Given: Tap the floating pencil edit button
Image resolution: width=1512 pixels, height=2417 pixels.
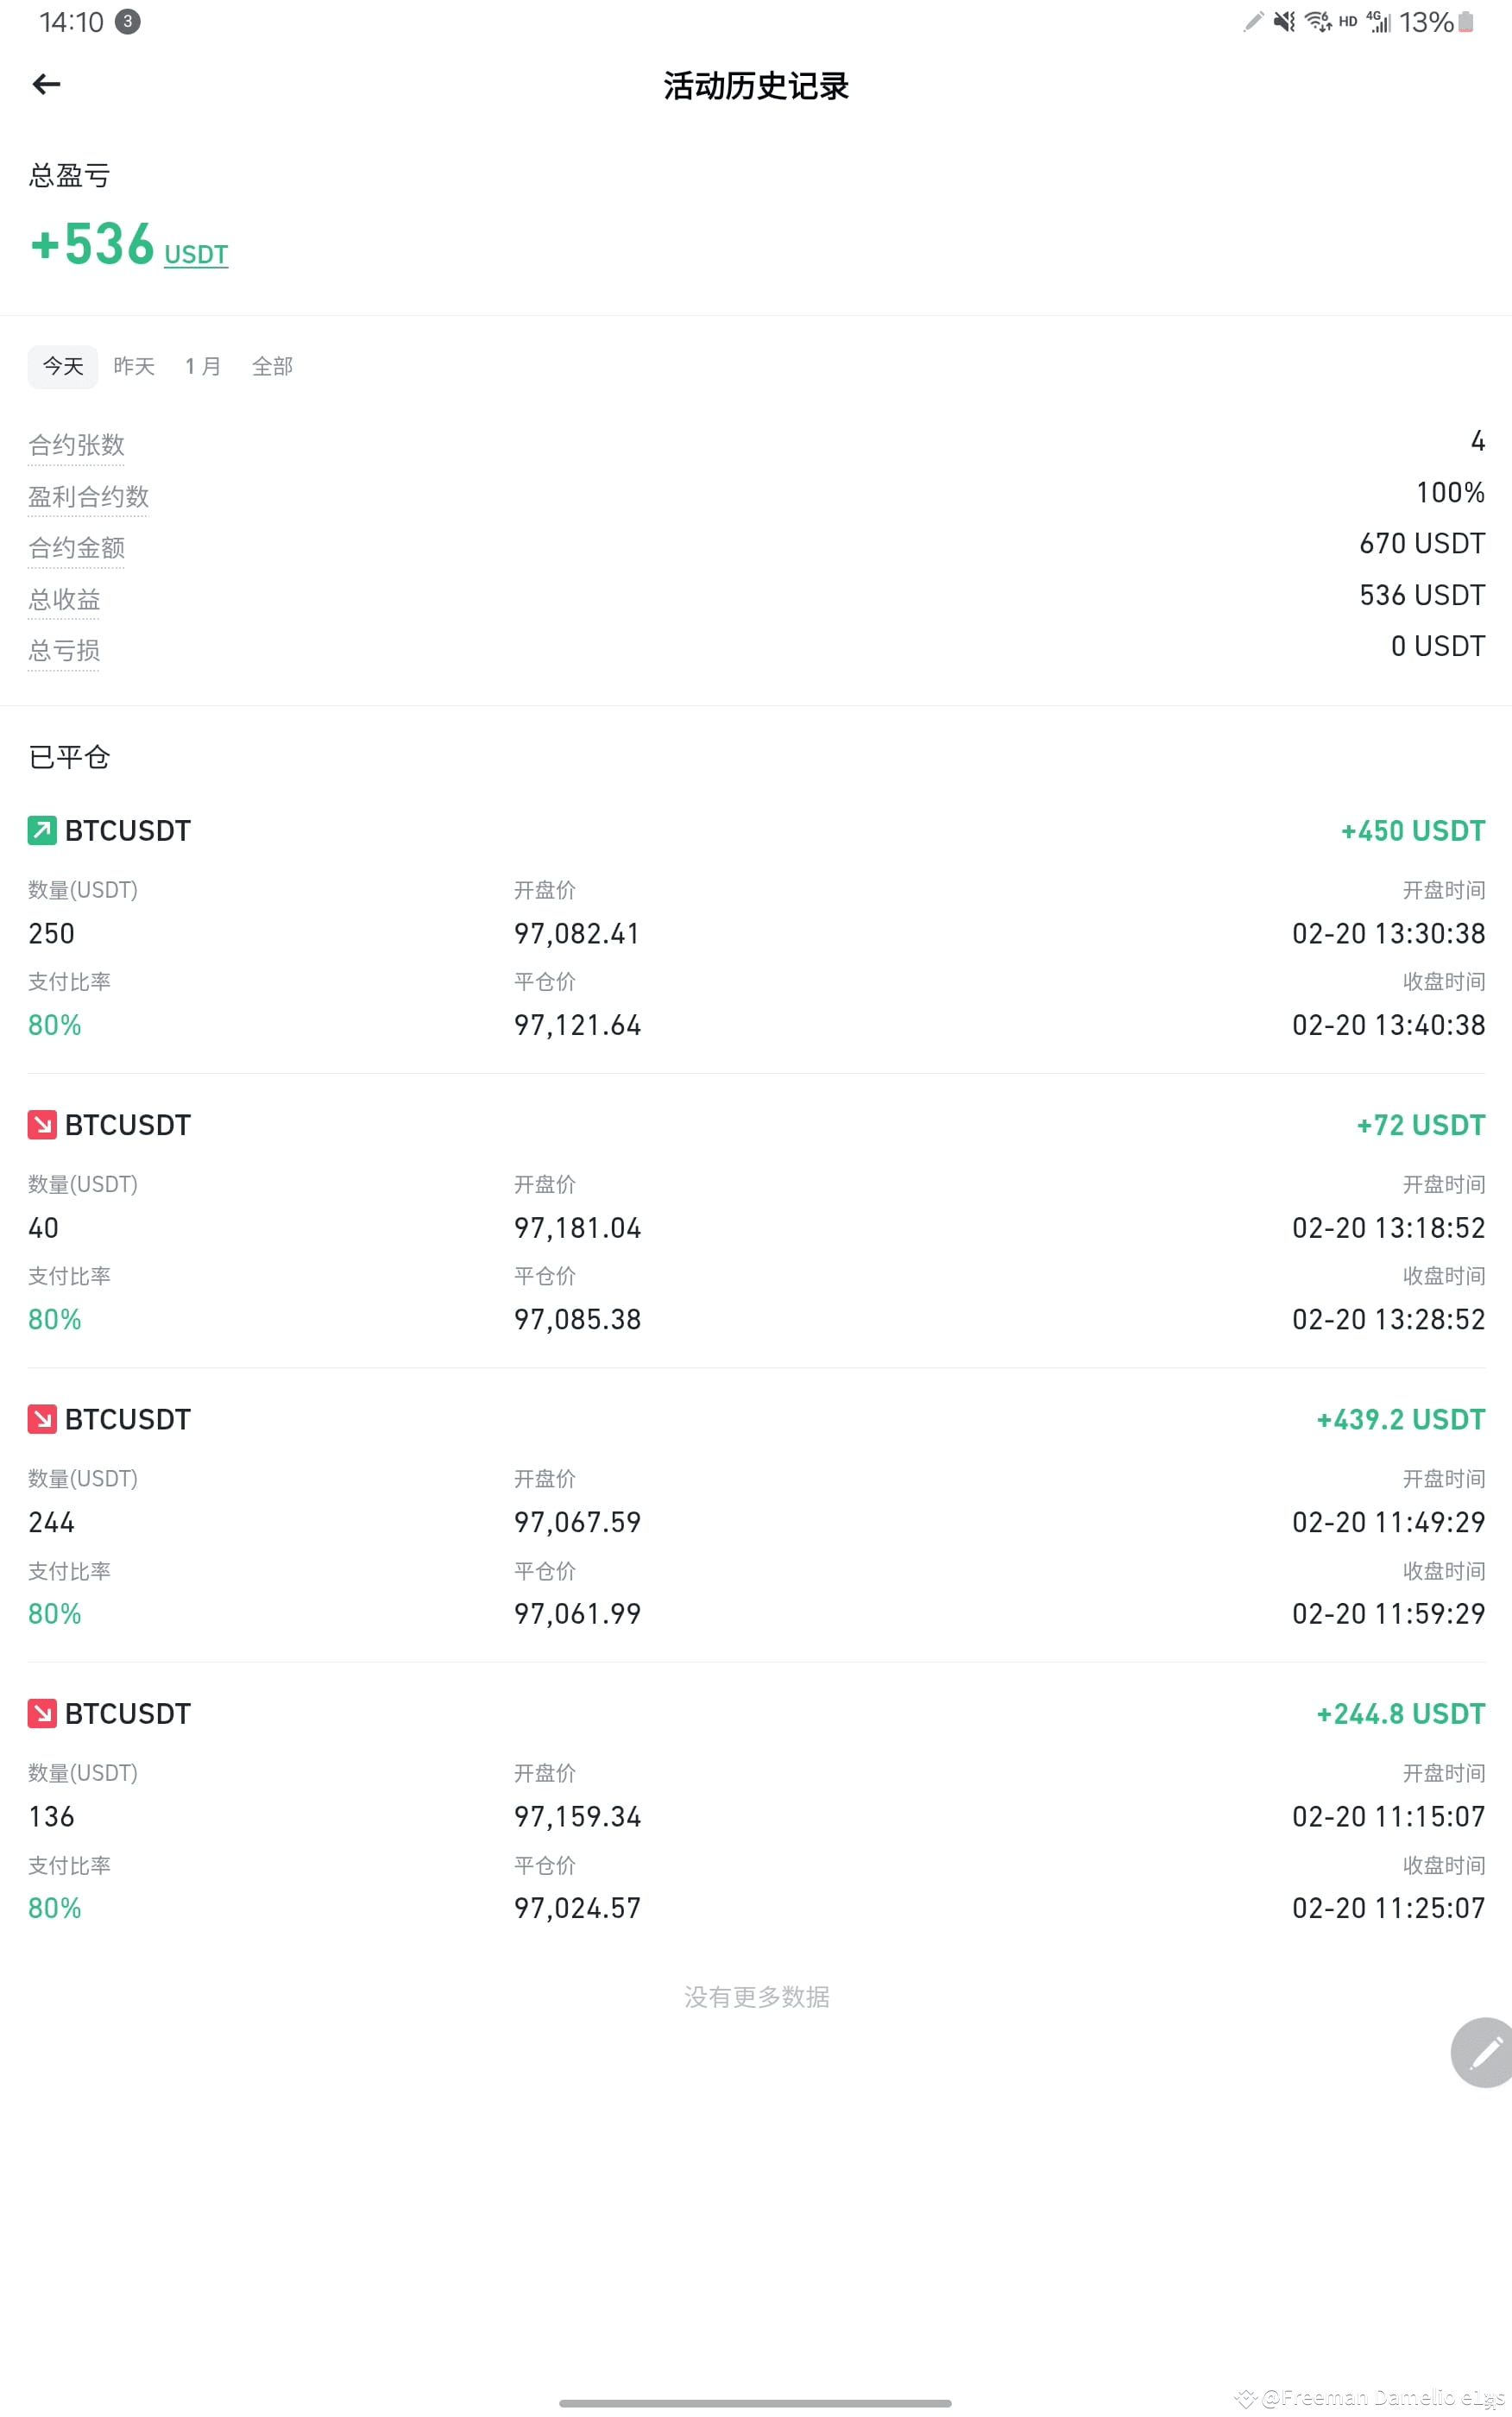Looking at the screenshot, I should [x=1482, y=2052].
